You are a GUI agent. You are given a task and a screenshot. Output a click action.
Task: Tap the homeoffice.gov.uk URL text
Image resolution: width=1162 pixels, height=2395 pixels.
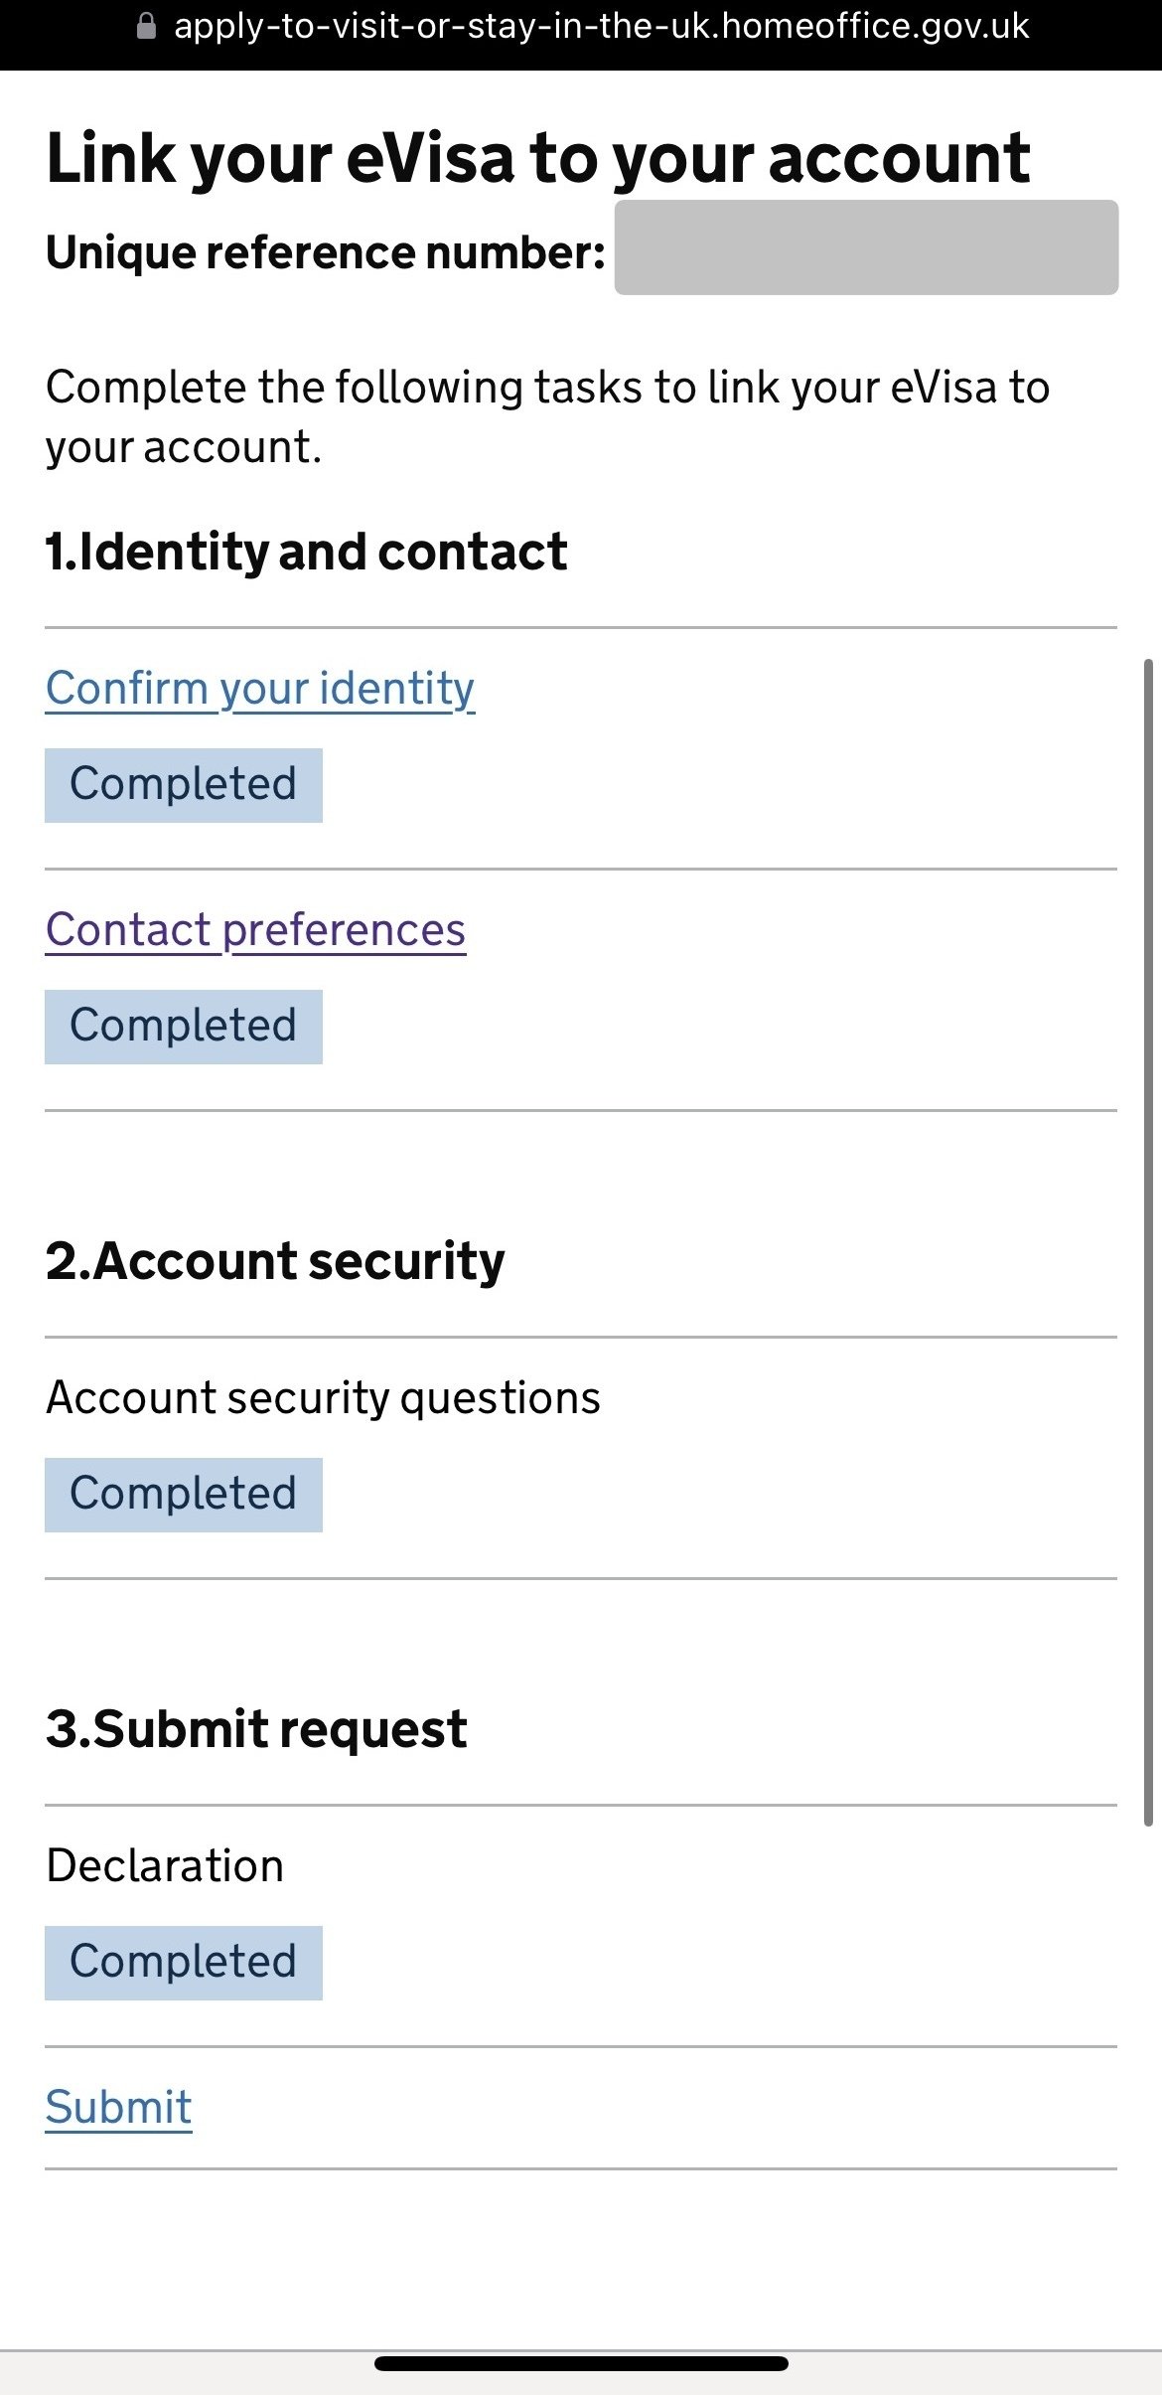click(x=601, y=26)
